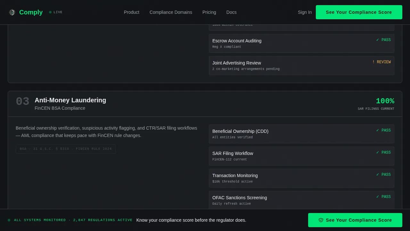Click '2 co-marketing arrangements pending' note
The image size is (410, 231).
246,69
